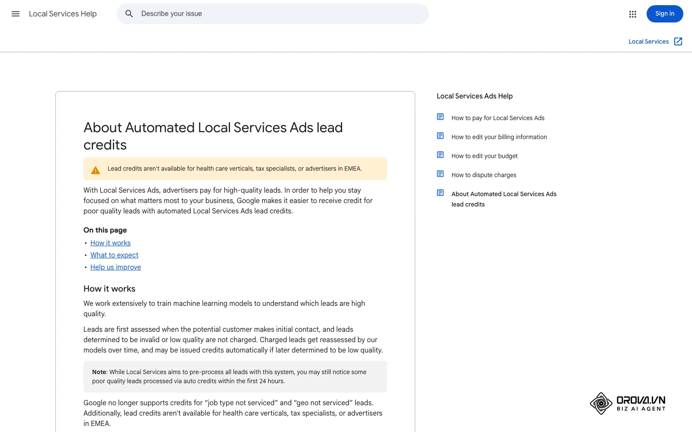Viewport: 692px width, 432px height.
Task: Click the Note about auto credits box
Action: 235,377
